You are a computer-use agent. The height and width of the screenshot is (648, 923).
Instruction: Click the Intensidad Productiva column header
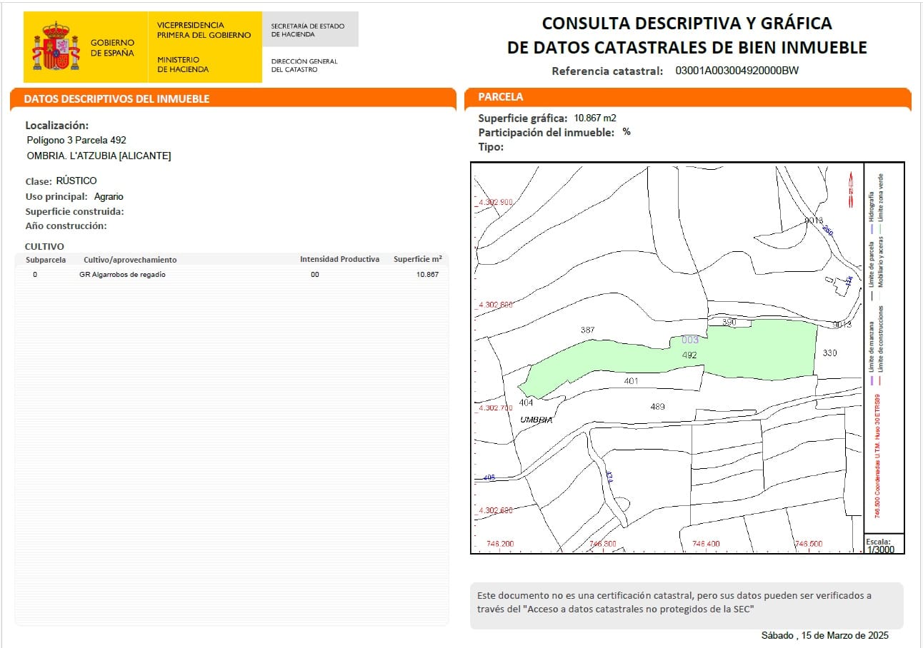[x=339, y=259]
